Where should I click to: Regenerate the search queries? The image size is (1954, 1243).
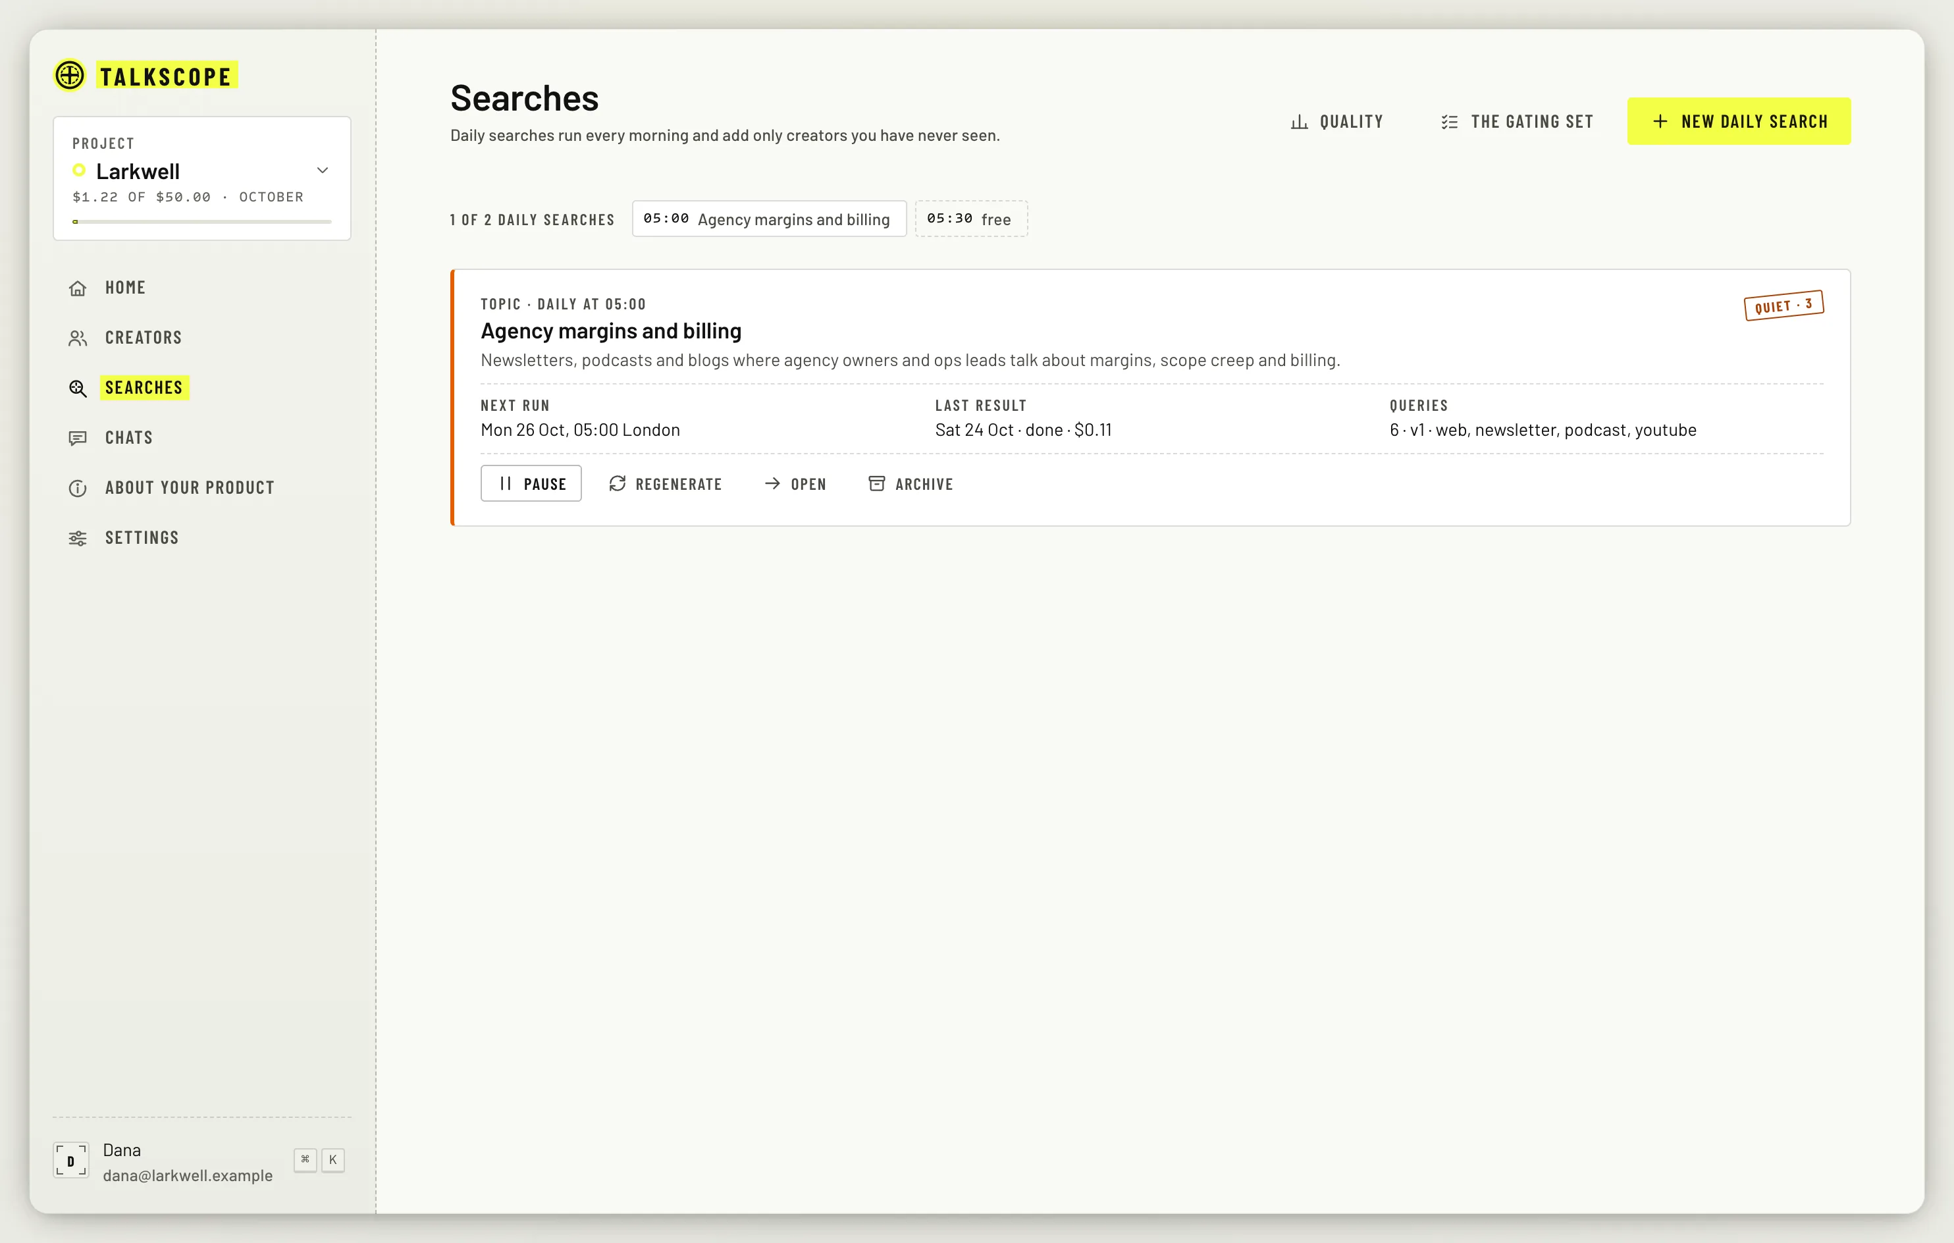click(x=666, y=483)
